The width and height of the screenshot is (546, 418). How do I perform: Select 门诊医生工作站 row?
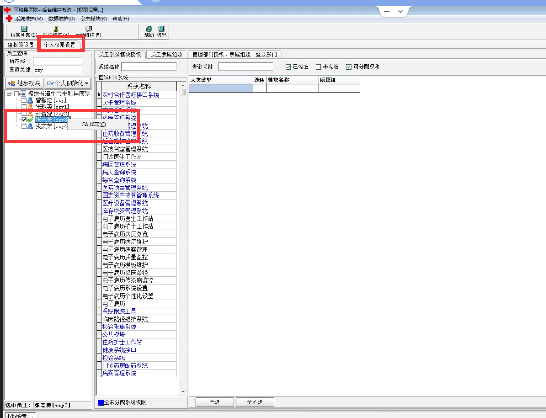coord(139,157)
